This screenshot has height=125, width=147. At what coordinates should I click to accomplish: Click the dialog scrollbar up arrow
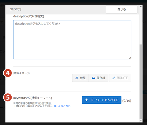coord(141,6)
